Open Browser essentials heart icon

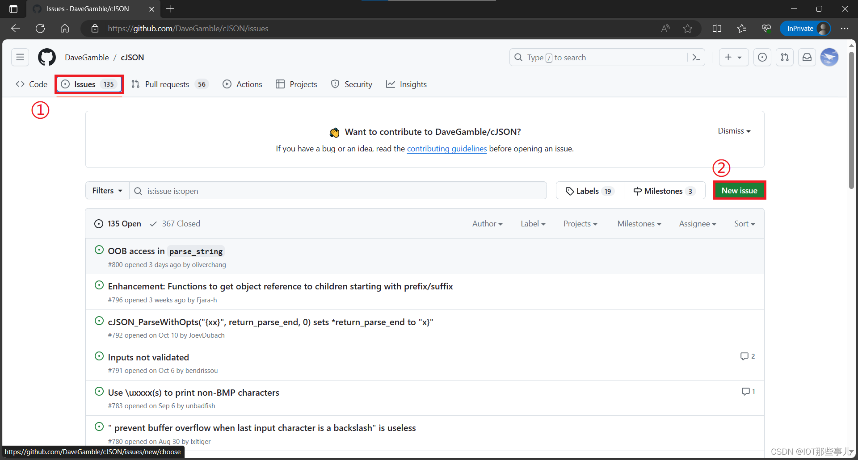[766, 29]
